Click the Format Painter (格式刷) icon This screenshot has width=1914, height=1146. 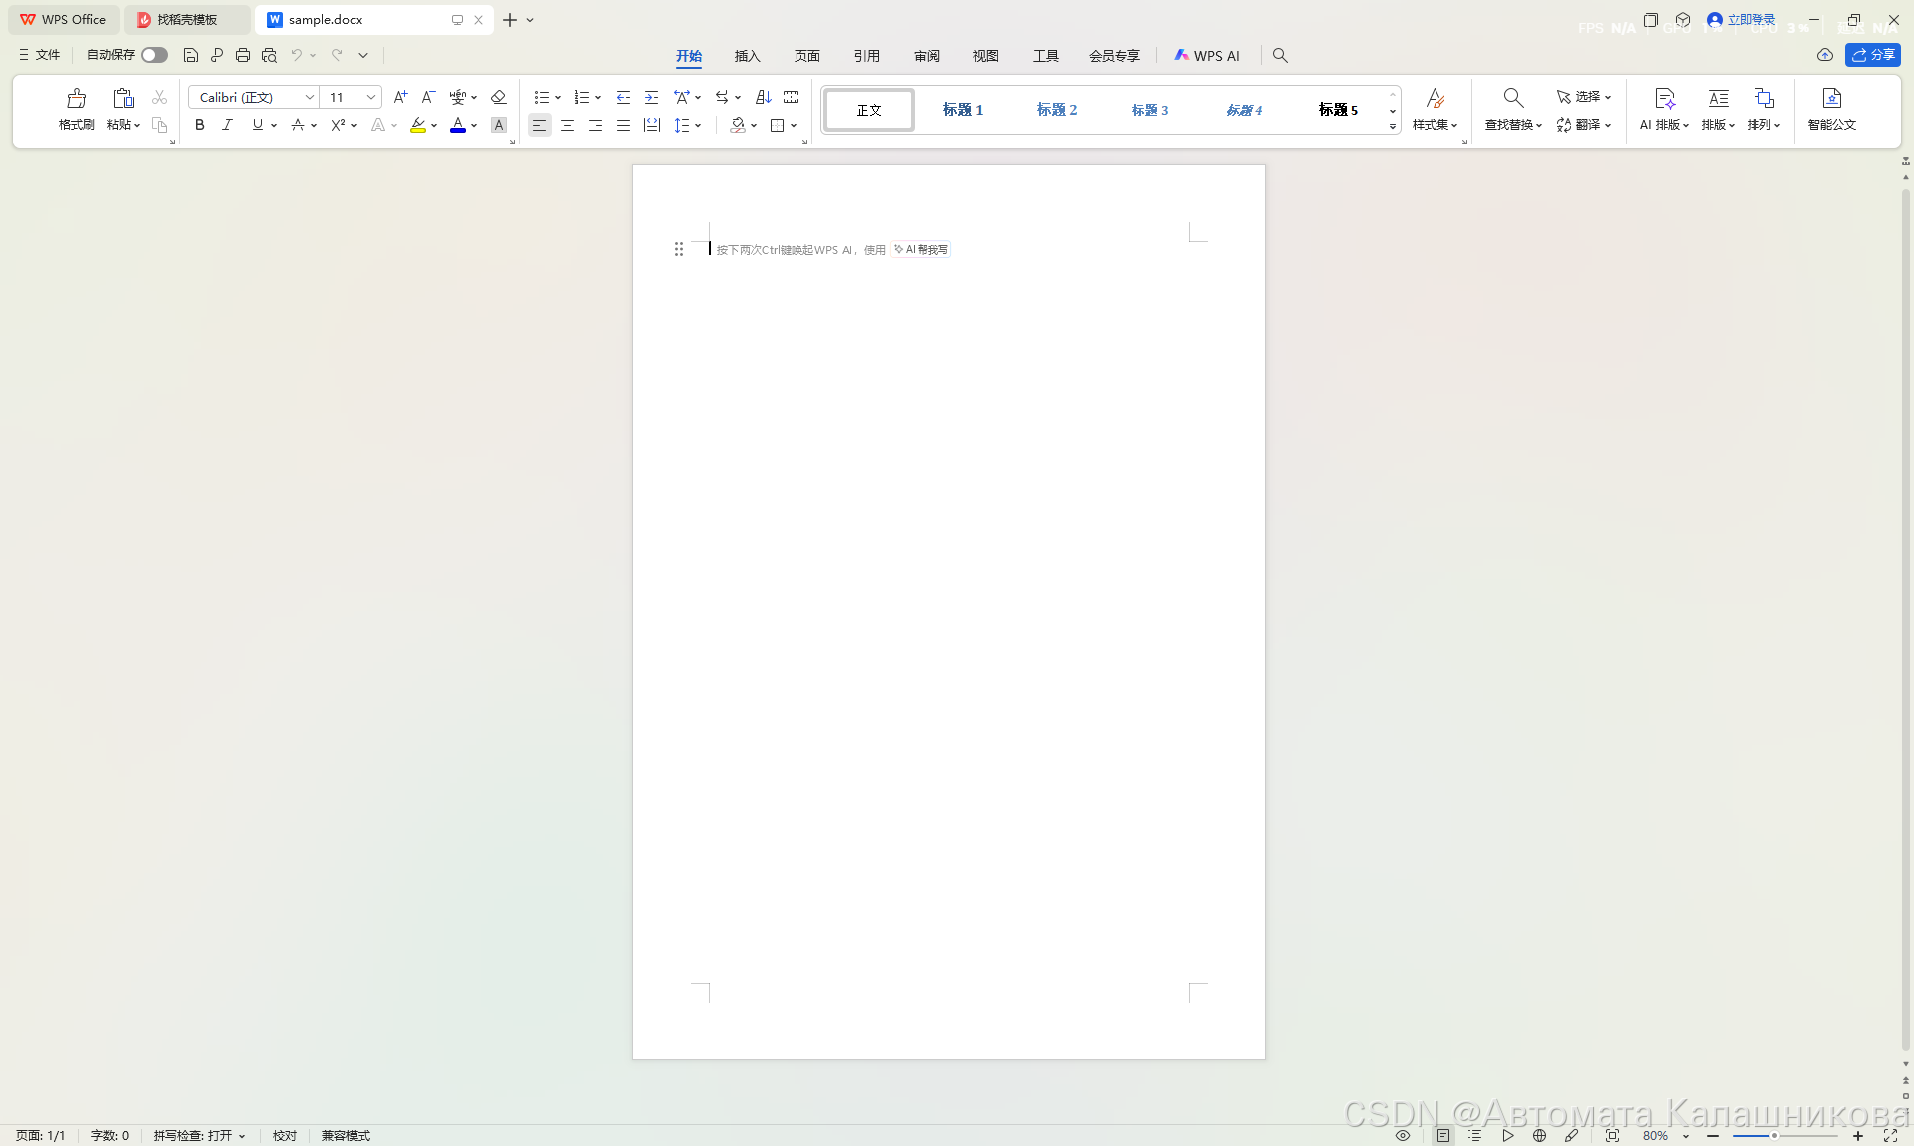click(76, 99)
